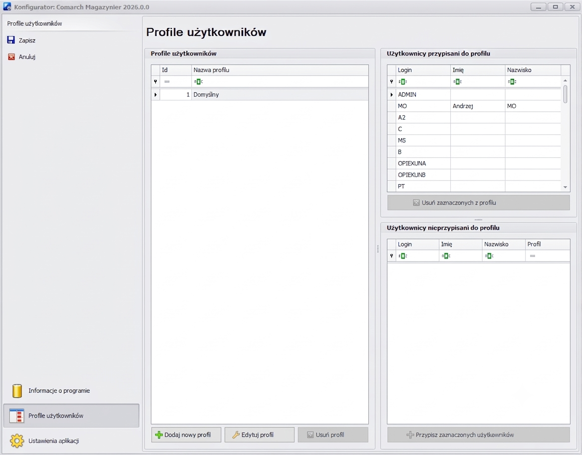Viewport: 582px width, 455px height.
Task: Click the scroll down arrow in assigned users list
Action: point(566,188)
